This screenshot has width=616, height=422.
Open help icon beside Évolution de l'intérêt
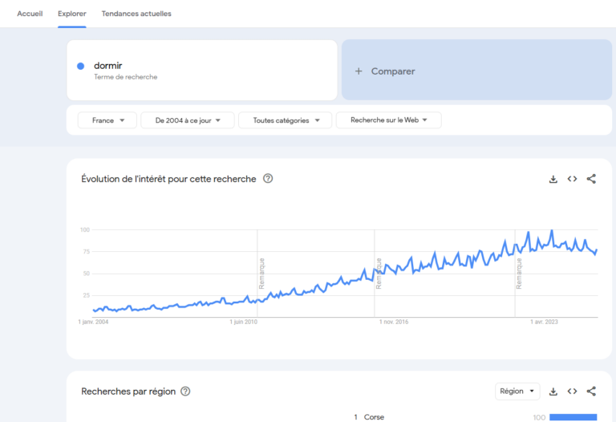pos(268,179)
